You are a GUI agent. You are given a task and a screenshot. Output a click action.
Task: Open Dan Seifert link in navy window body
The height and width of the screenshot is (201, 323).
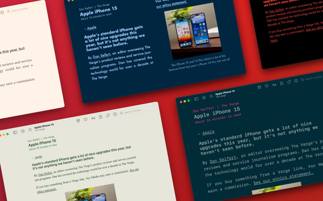101,55
